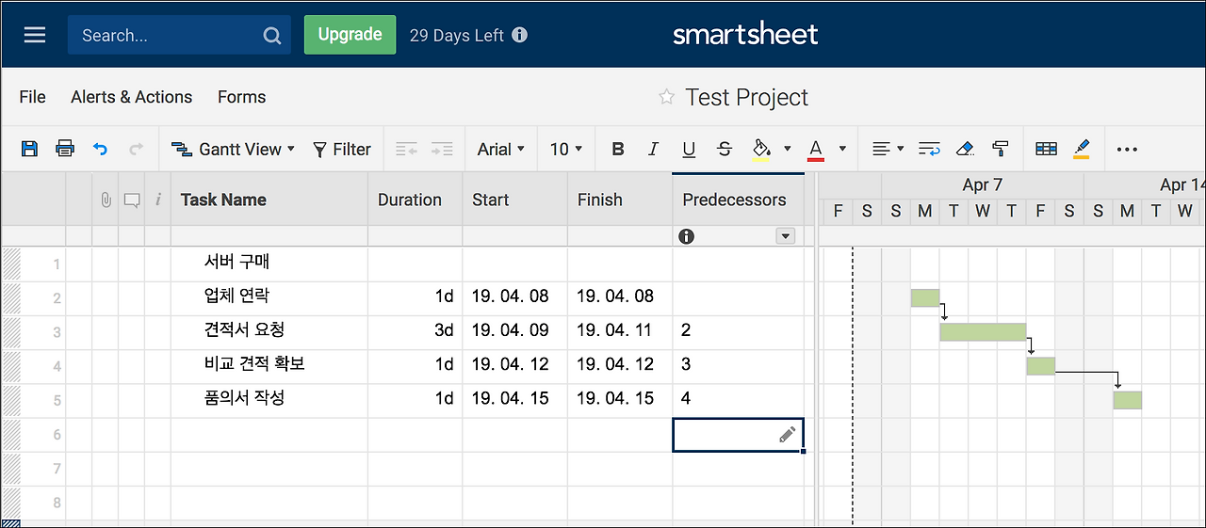Clear formatting with the eraser icon
The image size is (1206, 528).
pyautogui.click(x=965, y=149)
